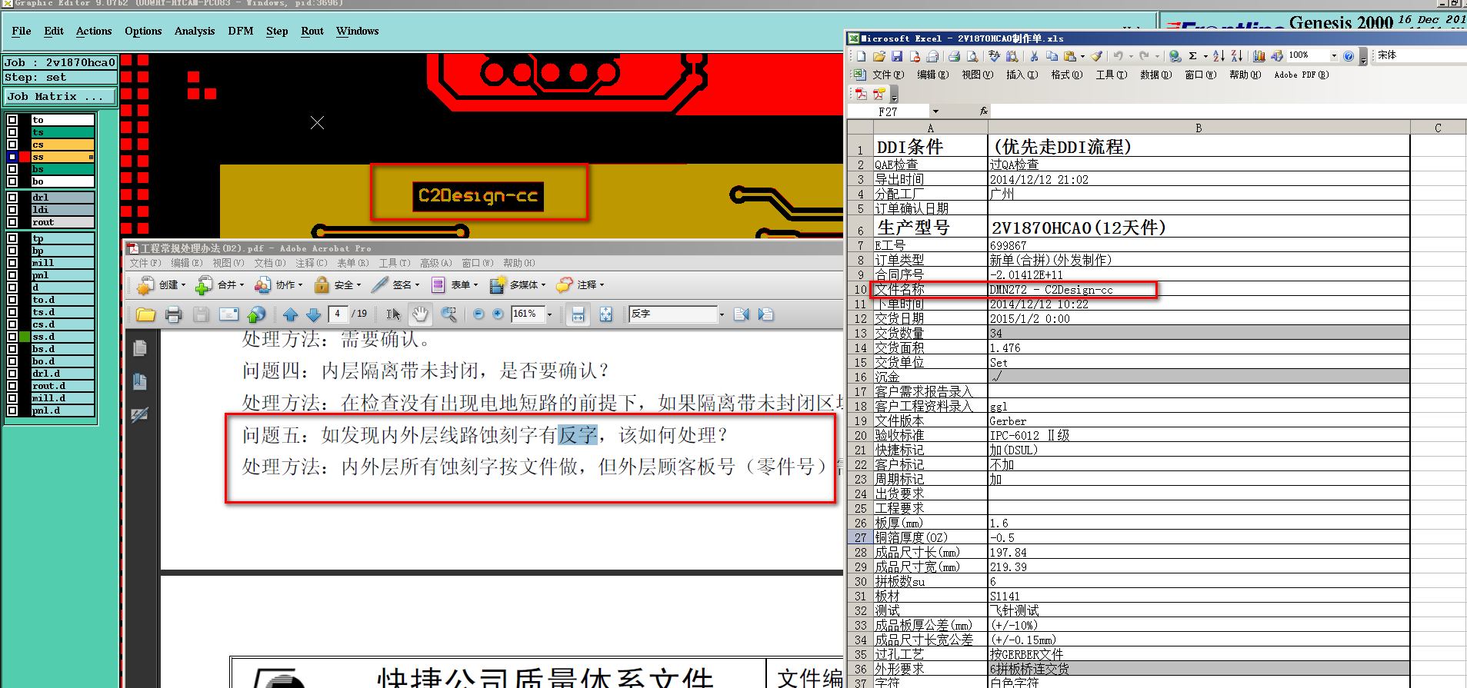This screenshot has width=1467, height=688.
Task: Toggle checkbox for layer ts
Action: tap(12, 132)
